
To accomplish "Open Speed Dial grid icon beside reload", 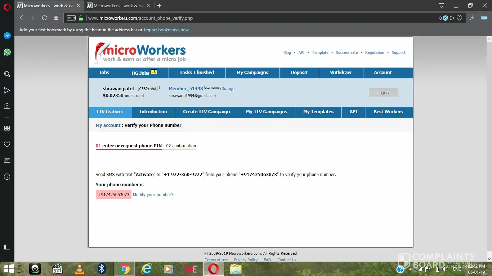I will [x=56, y=18].
